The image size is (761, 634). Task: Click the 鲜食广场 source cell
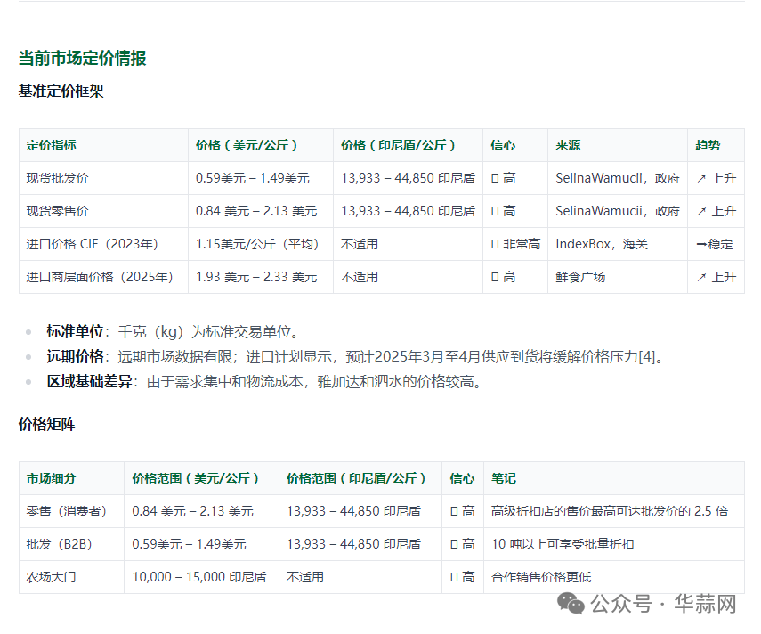point(580,277)
